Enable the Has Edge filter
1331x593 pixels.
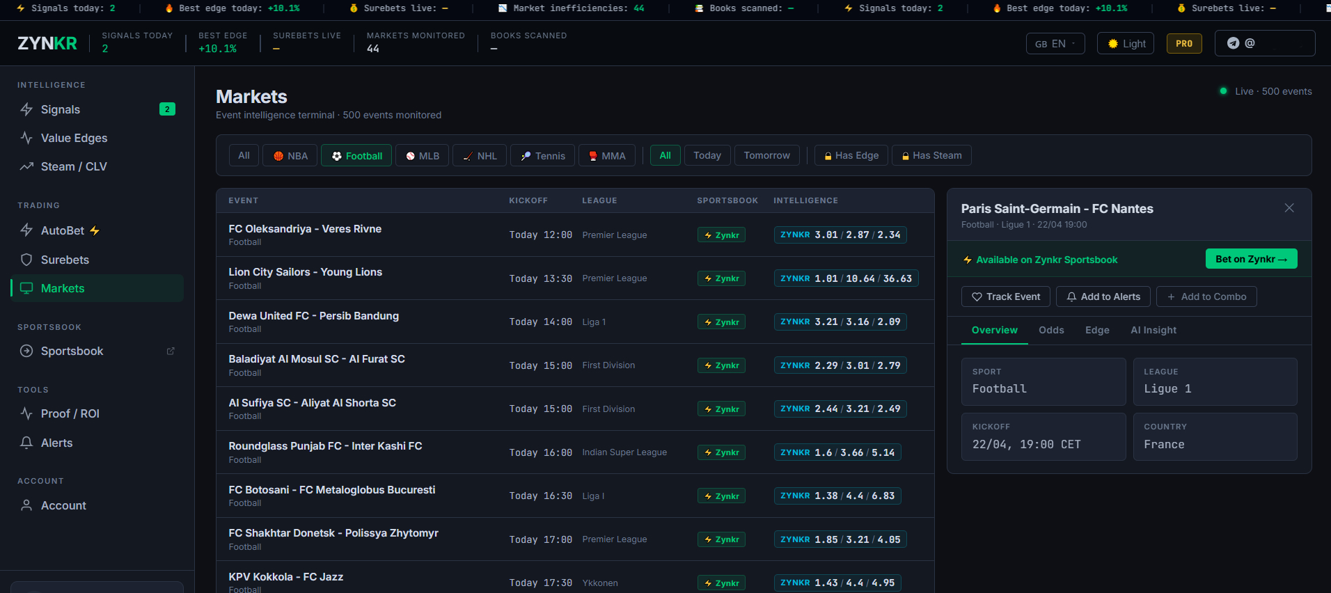click(851, 155)
